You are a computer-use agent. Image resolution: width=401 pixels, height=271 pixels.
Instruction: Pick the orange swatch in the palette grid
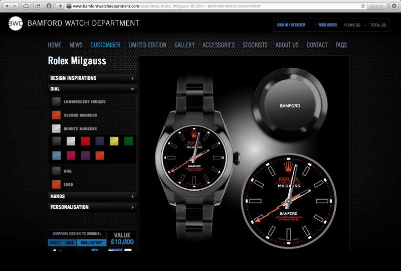coord(100,156)
